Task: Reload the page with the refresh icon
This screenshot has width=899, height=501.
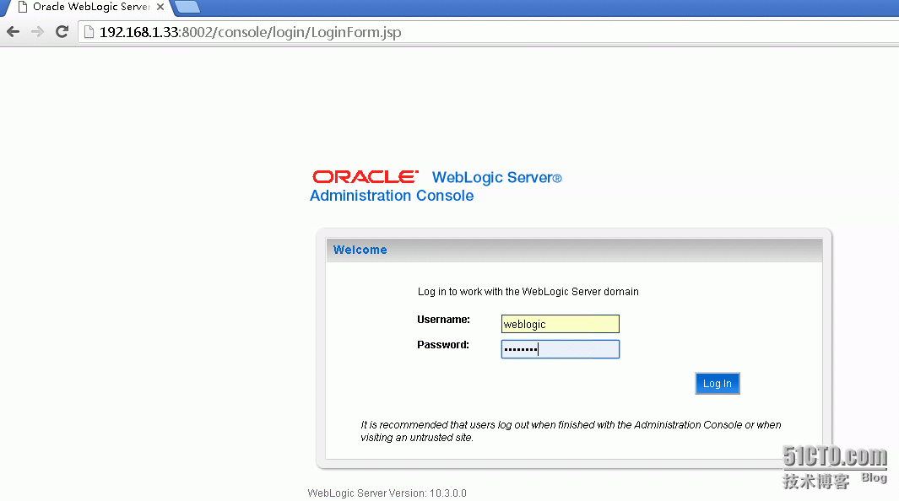Action: 62,32
